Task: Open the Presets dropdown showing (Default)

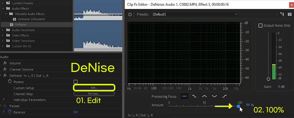Action: click(195, 14)
